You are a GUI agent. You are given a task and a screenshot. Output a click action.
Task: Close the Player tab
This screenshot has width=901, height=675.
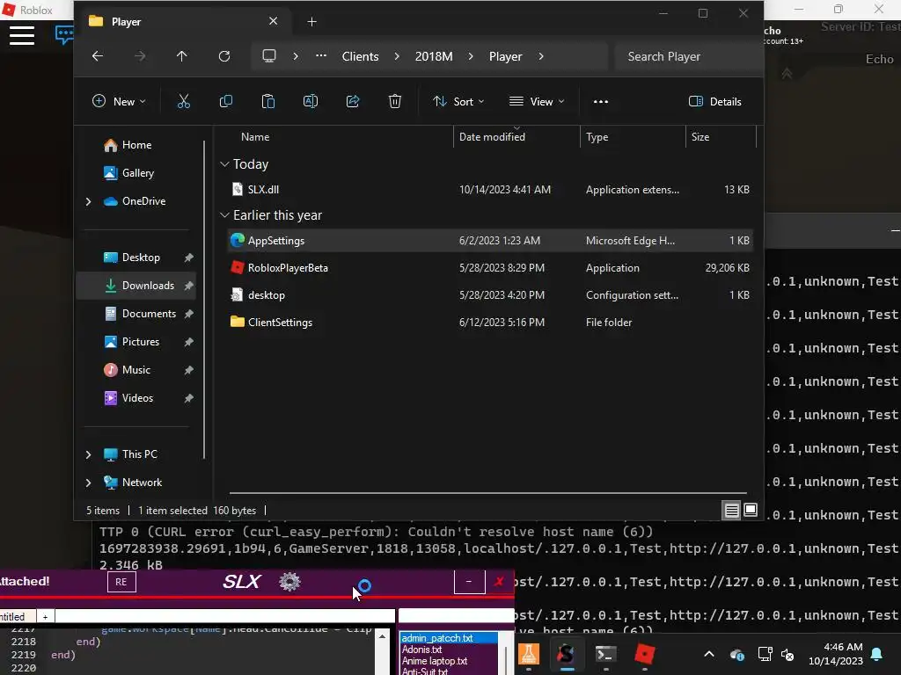click(273, 21)
